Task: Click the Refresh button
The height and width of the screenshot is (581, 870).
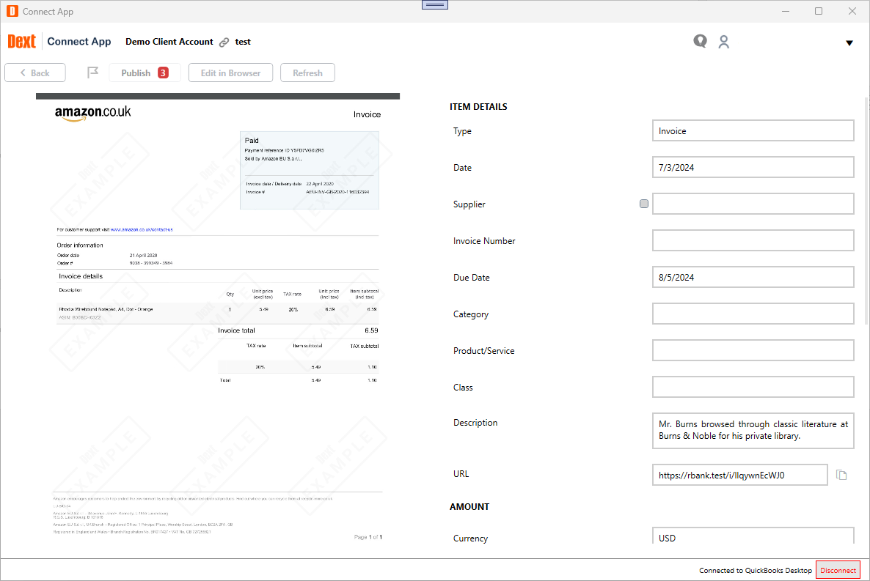Action: (307, 73)
